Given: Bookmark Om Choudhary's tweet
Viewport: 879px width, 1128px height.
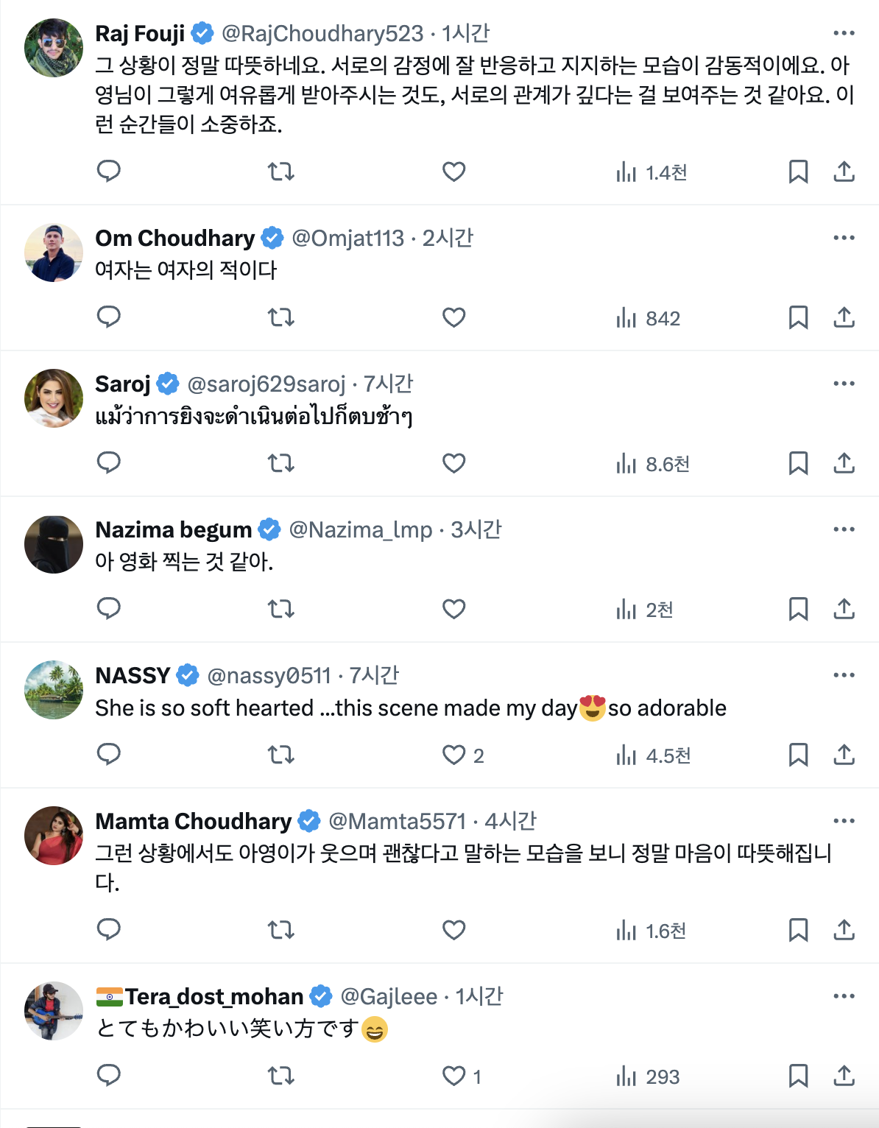Looking at the screenshot, I should [798, 317].
